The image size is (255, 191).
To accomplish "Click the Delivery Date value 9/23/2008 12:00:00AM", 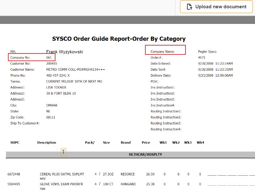I will point(215,75).
